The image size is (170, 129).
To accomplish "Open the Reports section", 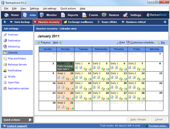I will coord(70,15).
